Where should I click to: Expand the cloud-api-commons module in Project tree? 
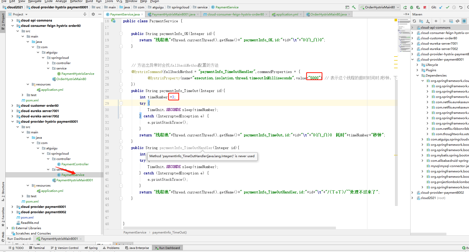pyautogui.click(x=12, y=20)
